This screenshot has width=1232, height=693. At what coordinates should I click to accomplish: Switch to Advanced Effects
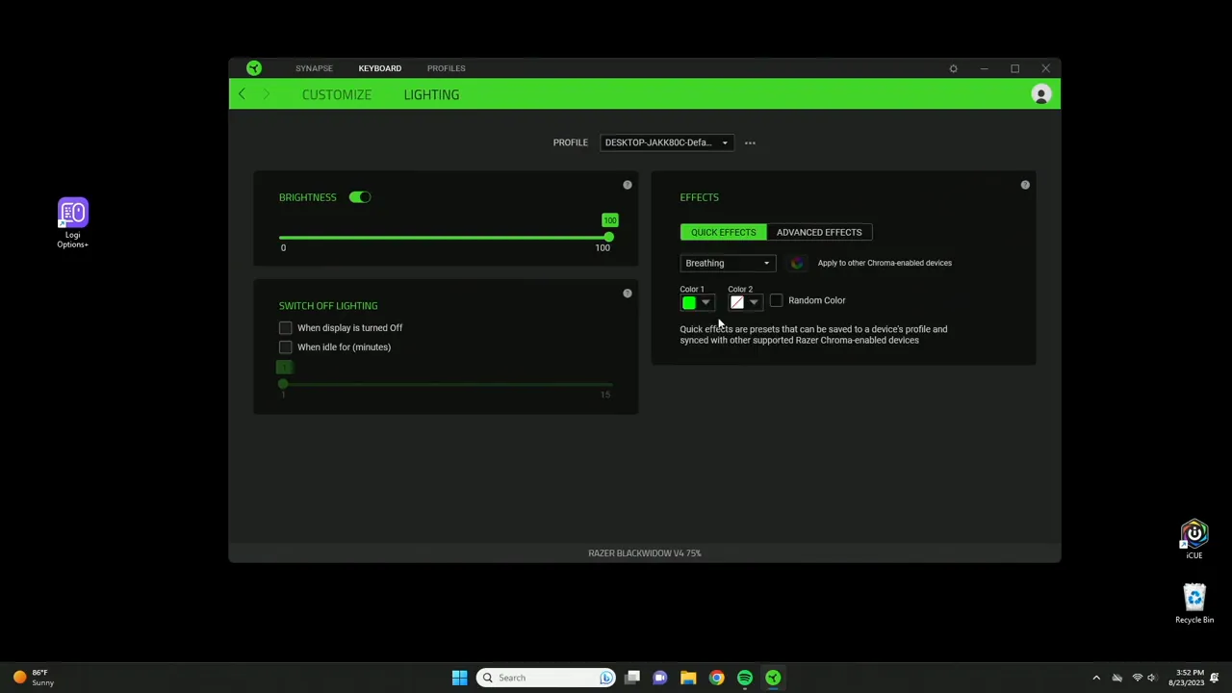819,232
